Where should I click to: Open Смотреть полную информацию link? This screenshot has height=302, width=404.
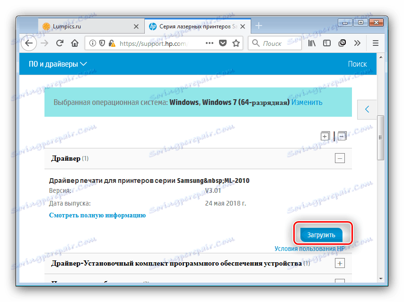97,215
